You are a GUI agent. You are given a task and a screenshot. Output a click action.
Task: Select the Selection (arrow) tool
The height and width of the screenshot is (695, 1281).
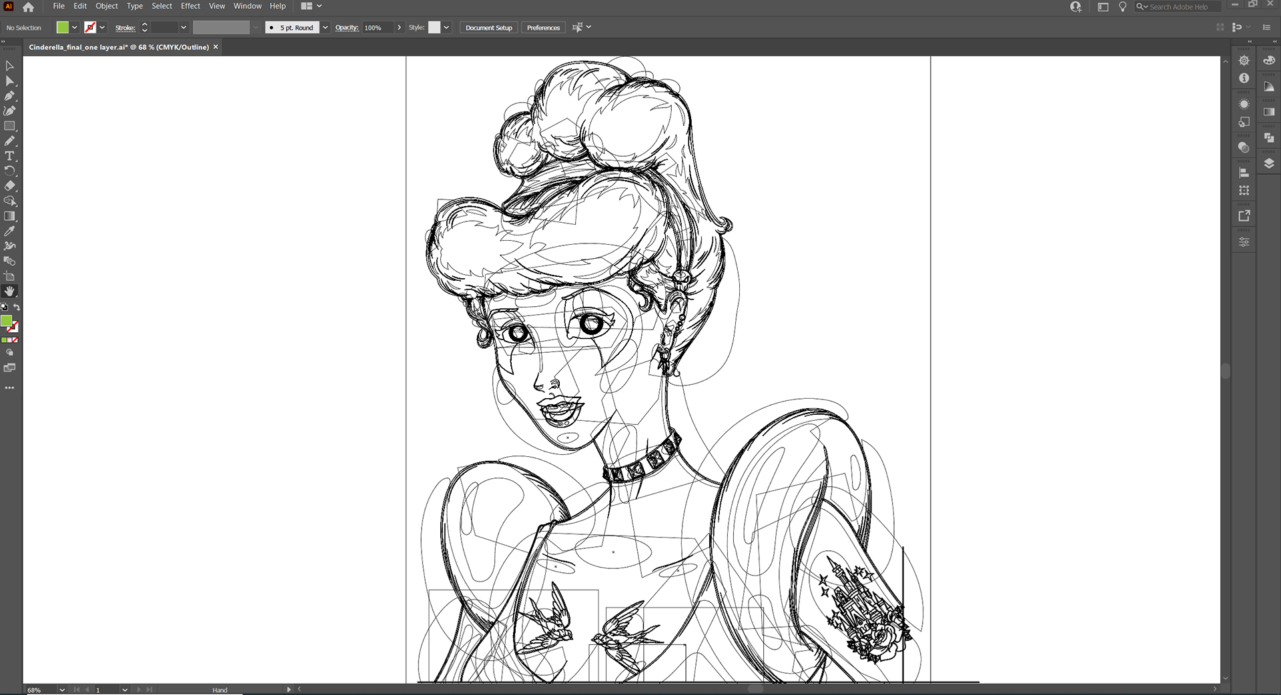pyautogui.click(x=9, y=66)
